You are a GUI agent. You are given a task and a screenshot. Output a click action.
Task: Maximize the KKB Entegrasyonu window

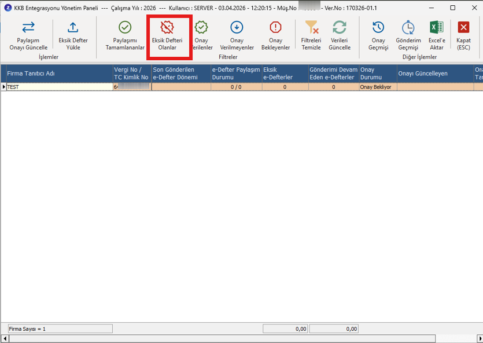(452, 8)
